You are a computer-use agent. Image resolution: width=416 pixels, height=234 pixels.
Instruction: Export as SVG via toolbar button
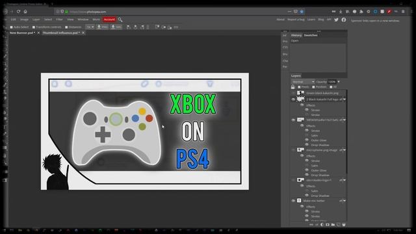click(116, 27)
